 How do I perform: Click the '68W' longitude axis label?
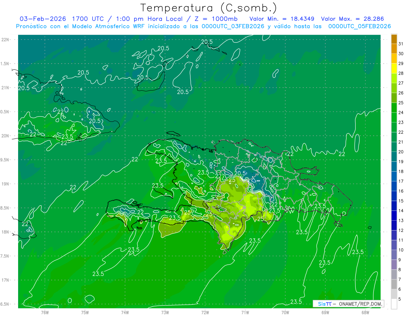365,312
